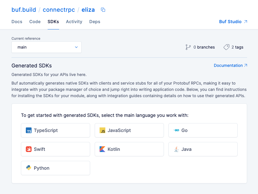Screen dimensions: 258x194
Task: Click the tag icon beside 2 tags
Action: (226, 47)
